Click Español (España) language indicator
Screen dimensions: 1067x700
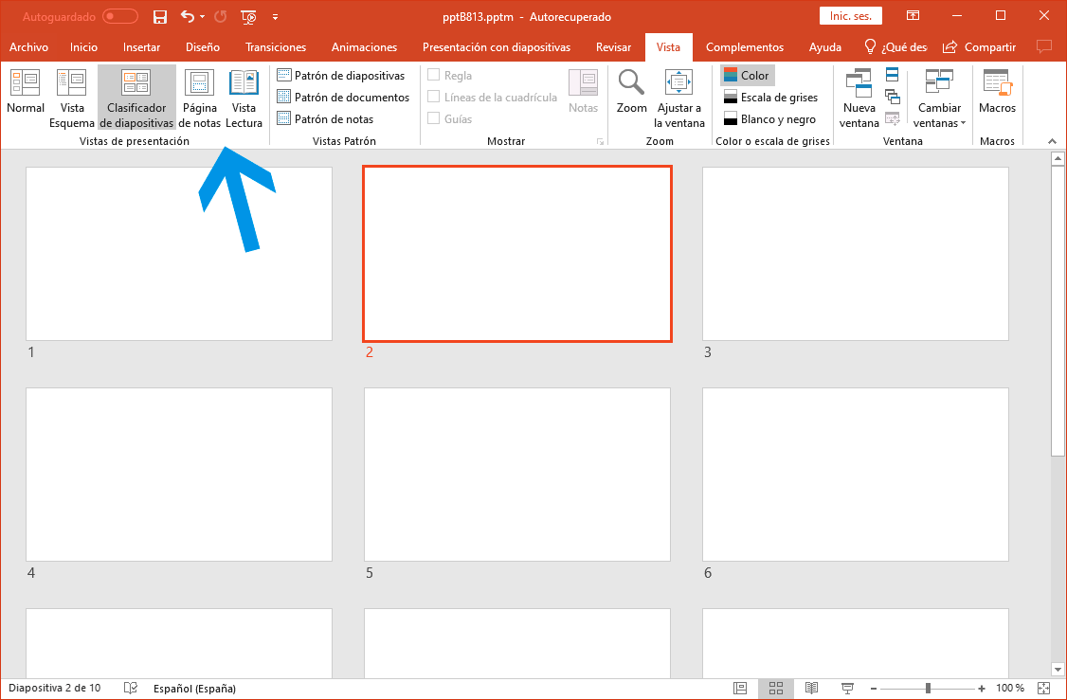point(194,689)
